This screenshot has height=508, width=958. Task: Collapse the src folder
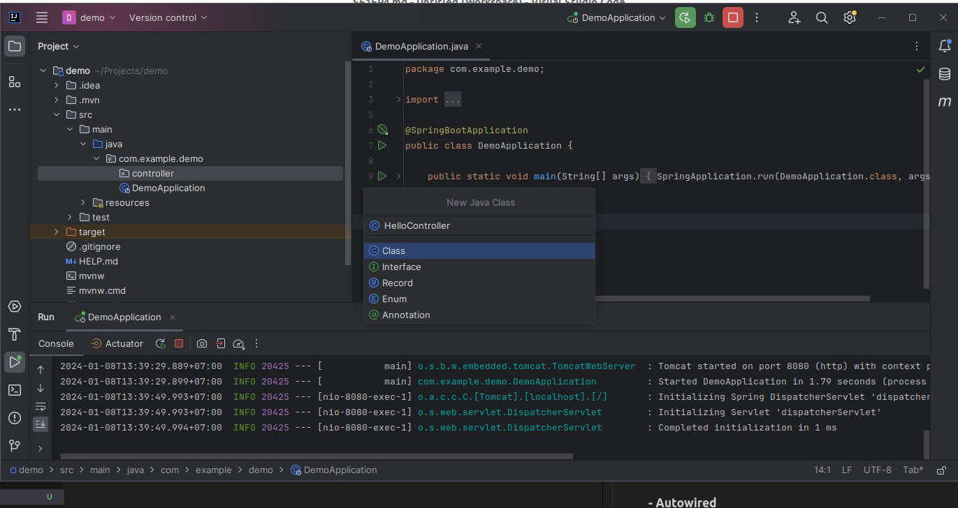click(57, 114)
